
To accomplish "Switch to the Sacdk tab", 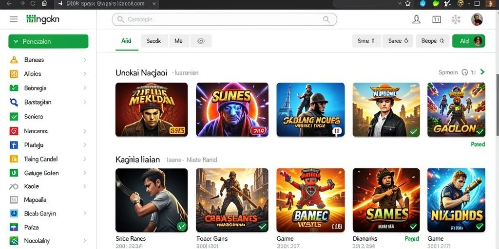I will click(x=154, y=41).
